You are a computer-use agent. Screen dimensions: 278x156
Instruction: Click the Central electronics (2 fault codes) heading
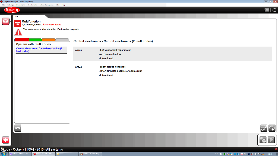113,41
